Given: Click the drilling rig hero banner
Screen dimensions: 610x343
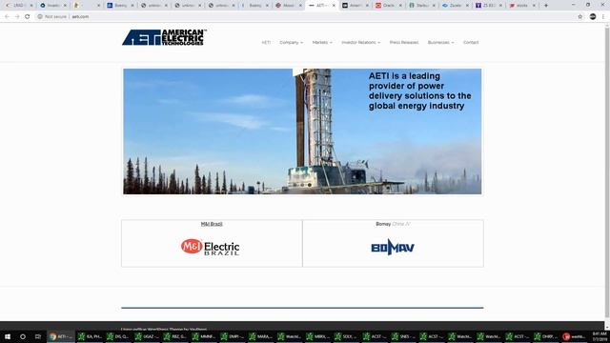Looking at the screenshot, I should tap(302, 131).
